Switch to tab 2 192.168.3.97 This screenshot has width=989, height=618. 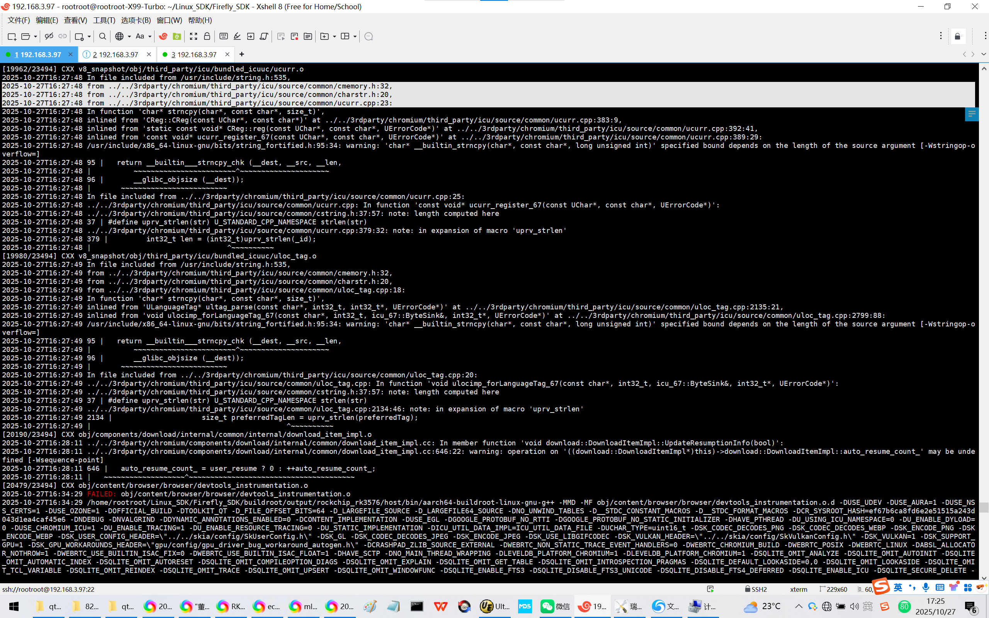pos(116,54)
